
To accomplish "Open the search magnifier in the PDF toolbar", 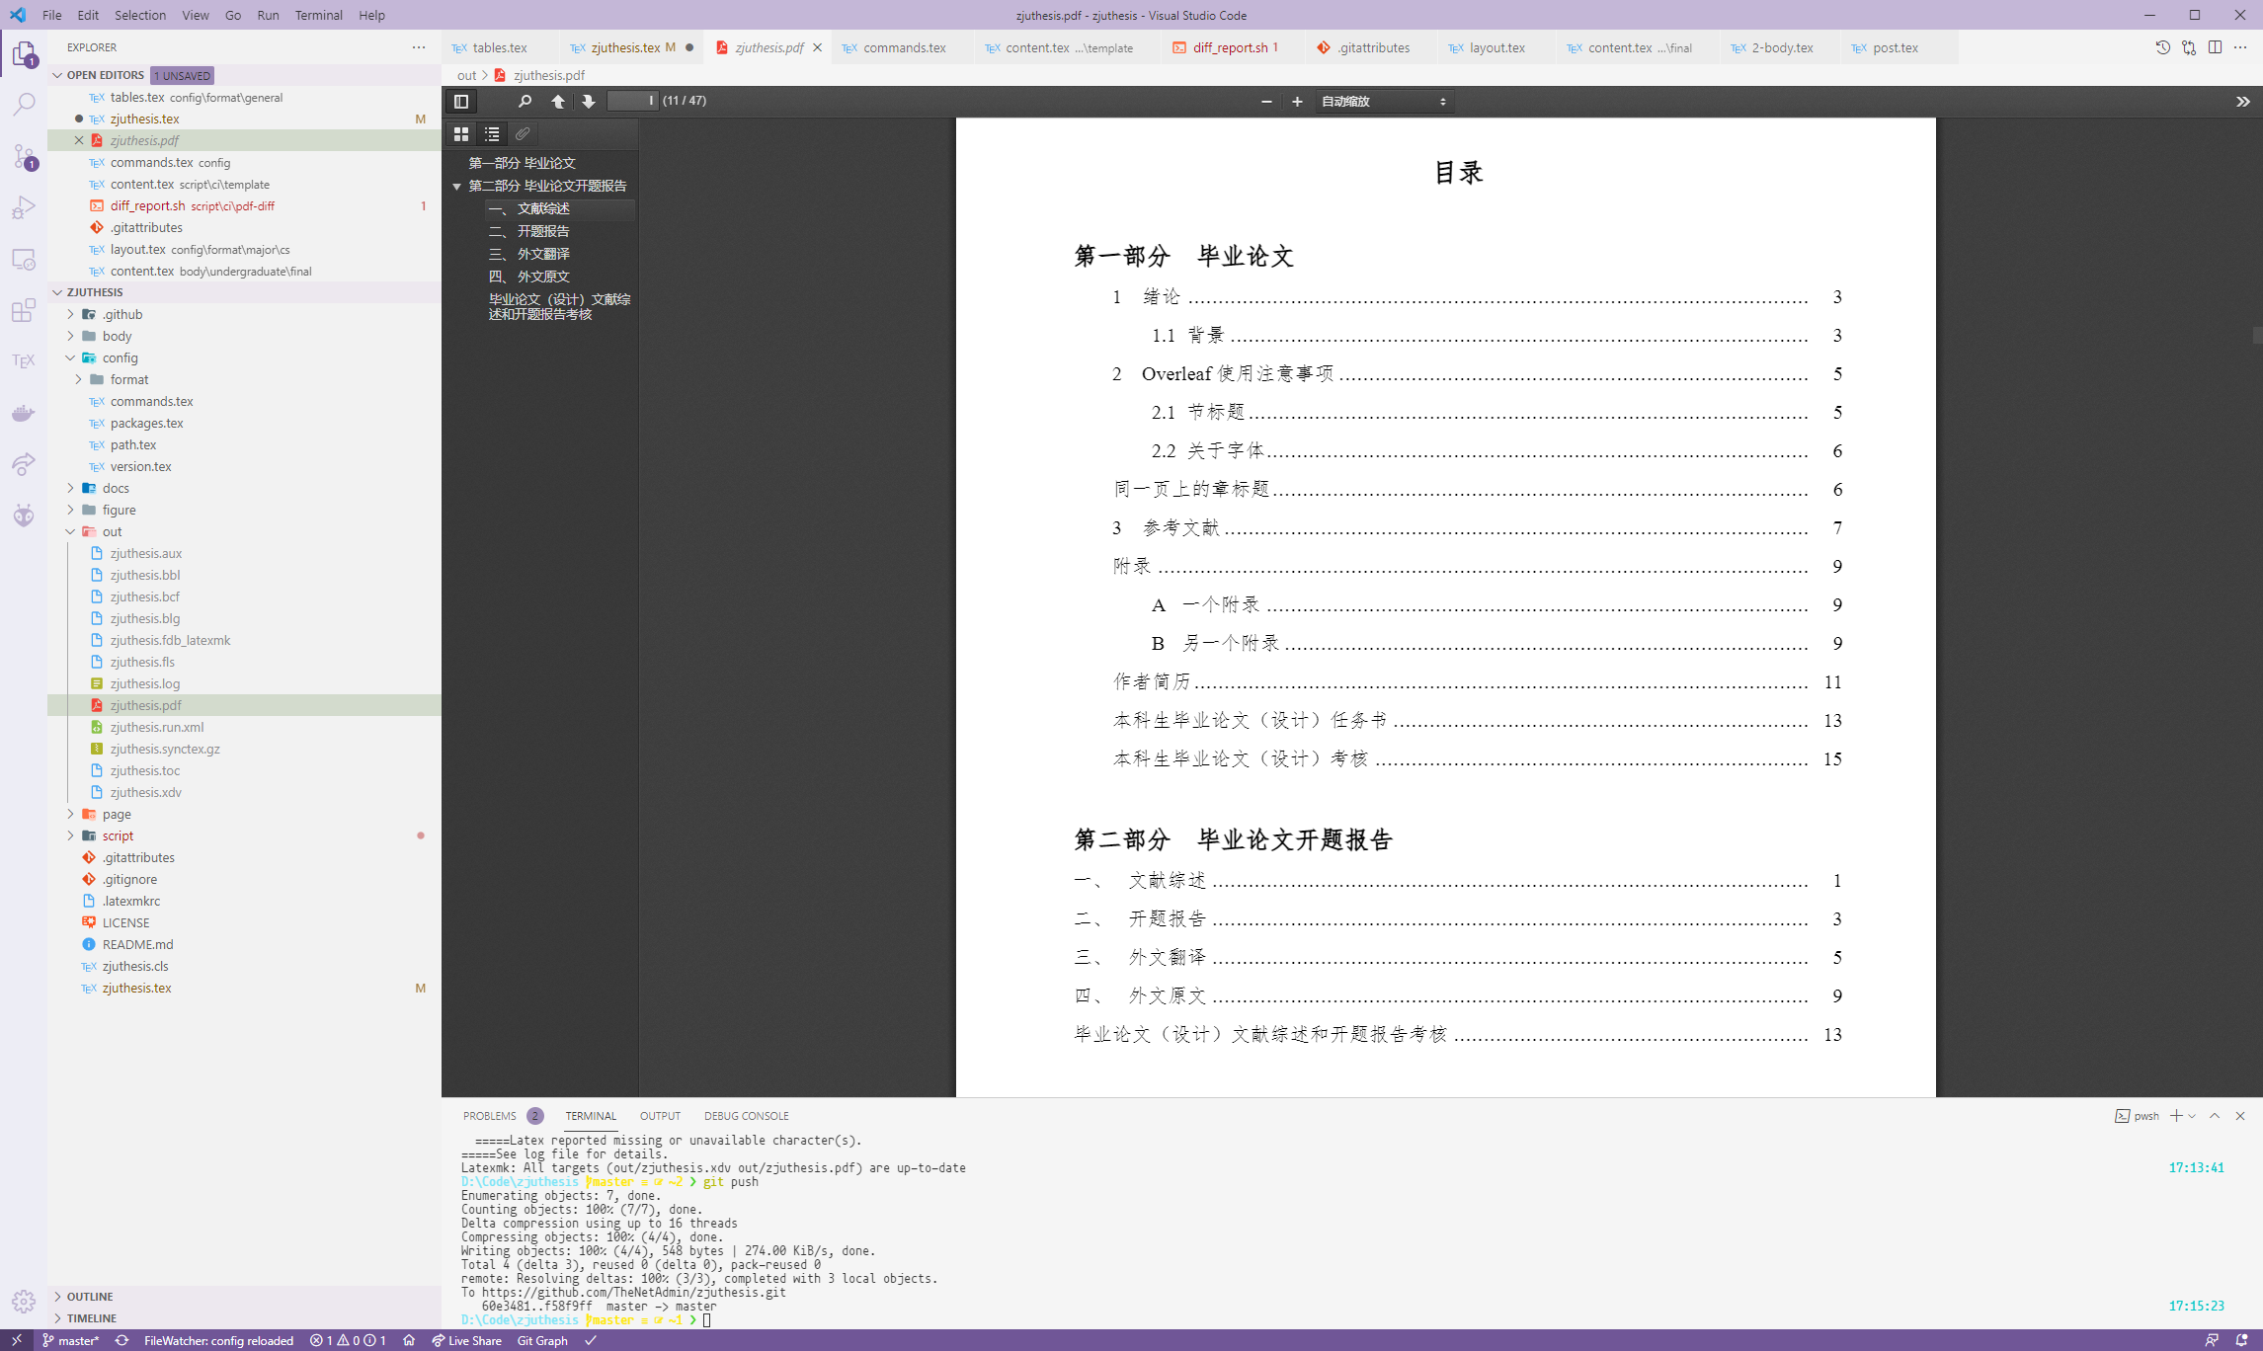I will (525, 101).
